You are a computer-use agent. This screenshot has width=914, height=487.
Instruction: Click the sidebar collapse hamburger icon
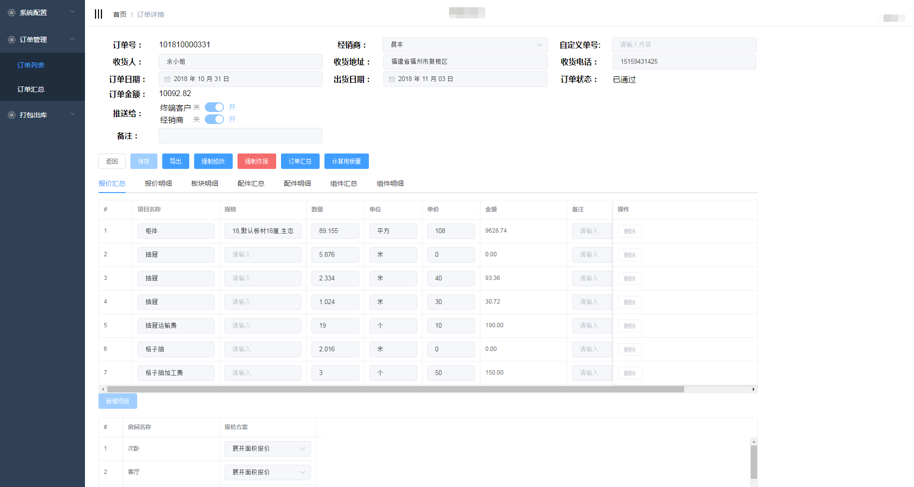pyautogui.click(x=98, y=14)
